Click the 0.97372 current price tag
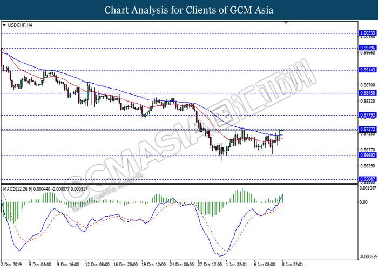This screenshot has height=270, width=378. 367,130
